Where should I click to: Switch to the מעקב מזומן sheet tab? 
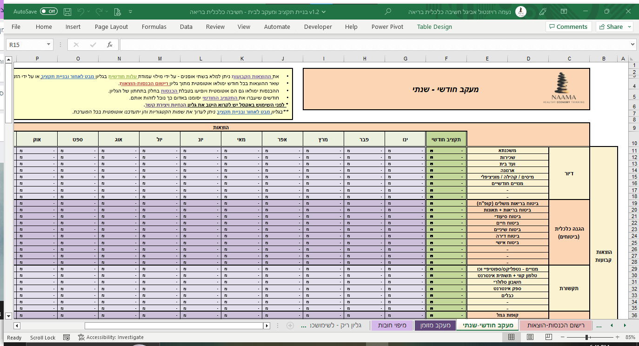(x=435, y=325)
